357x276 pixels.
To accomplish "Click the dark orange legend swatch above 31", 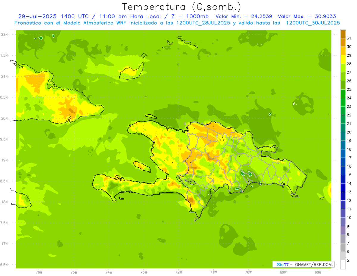I will click(343, 34).
